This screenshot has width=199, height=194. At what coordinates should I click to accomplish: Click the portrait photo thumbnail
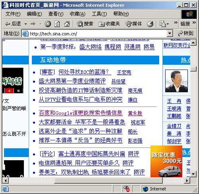coord(176,81)
